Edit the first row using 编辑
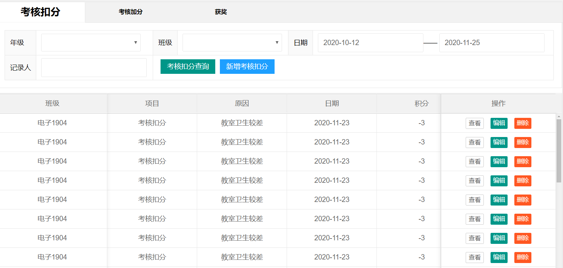Image resolution: width=563 pixels, height=268 pixels. (x=499, y=123)
